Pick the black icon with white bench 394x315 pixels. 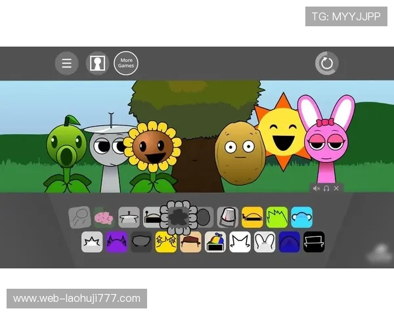(314, 242)
